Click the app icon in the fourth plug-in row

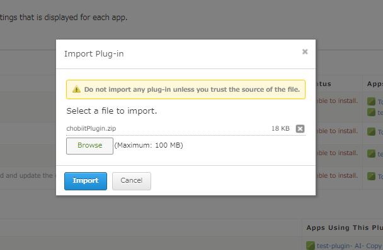(371, 176)
